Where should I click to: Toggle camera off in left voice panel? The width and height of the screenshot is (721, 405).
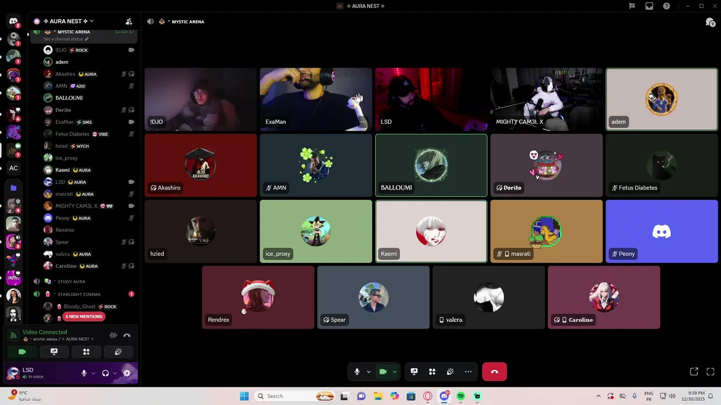pos(22,352)
